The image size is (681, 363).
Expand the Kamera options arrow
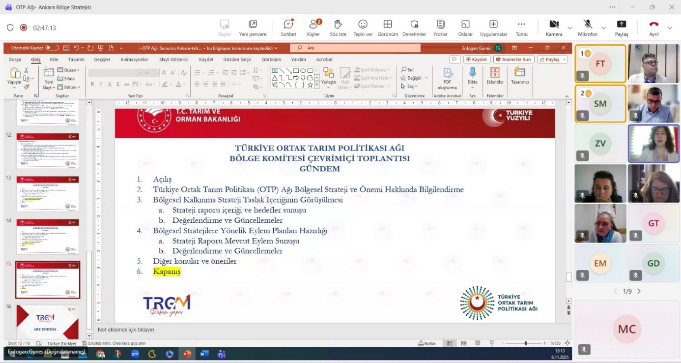570,28
